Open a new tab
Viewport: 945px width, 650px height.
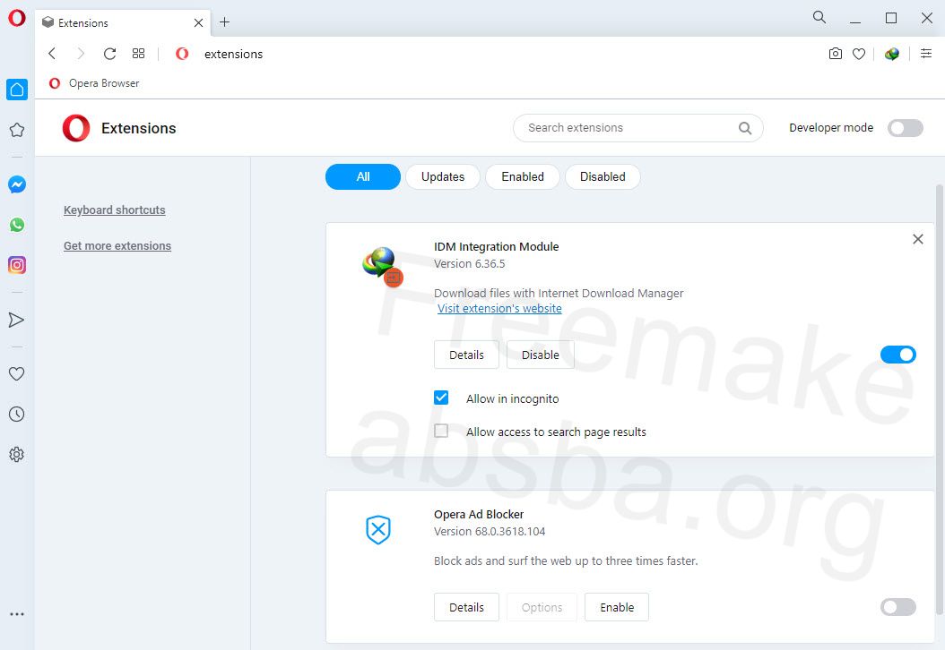225,22
